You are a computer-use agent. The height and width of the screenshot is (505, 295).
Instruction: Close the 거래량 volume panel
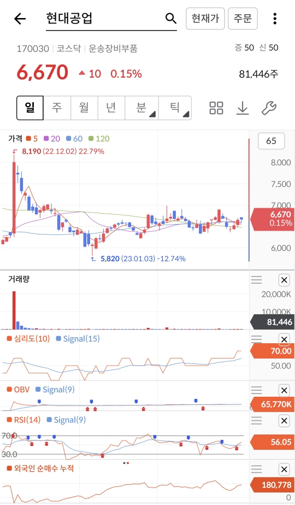click(284, 280)
